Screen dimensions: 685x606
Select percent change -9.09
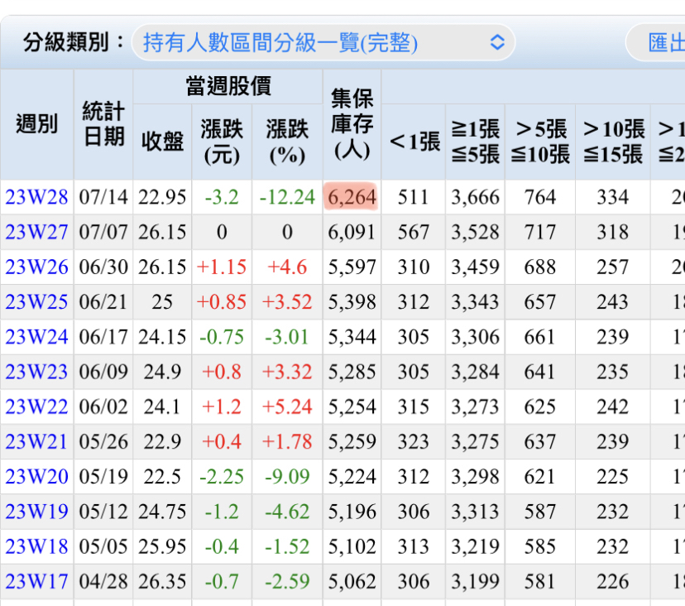click(287, 477)
